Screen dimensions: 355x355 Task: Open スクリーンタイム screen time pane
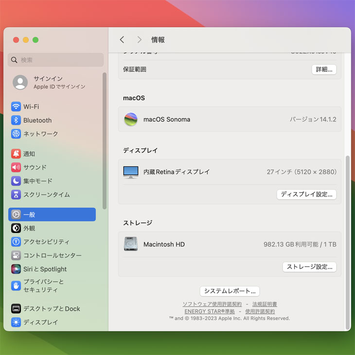(x=46, y=195)
